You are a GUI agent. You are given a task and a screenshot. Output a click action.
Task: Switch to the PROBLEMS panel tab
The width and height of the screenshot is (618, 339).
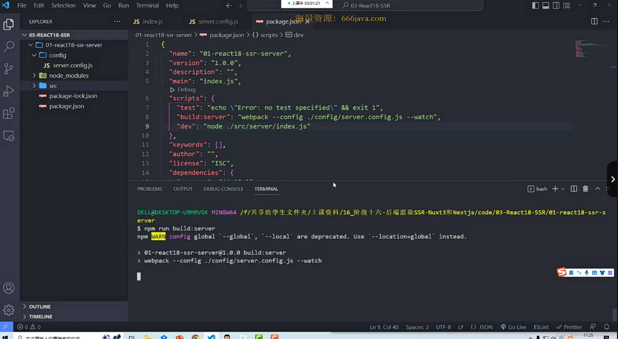pos(150,189)
